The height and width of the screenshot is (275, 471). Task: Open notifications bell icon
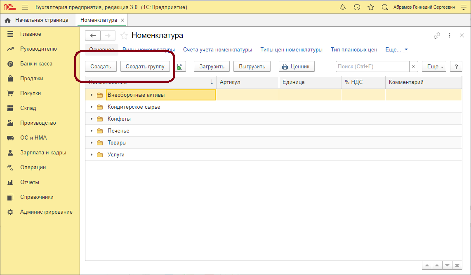tap(343, 7)
